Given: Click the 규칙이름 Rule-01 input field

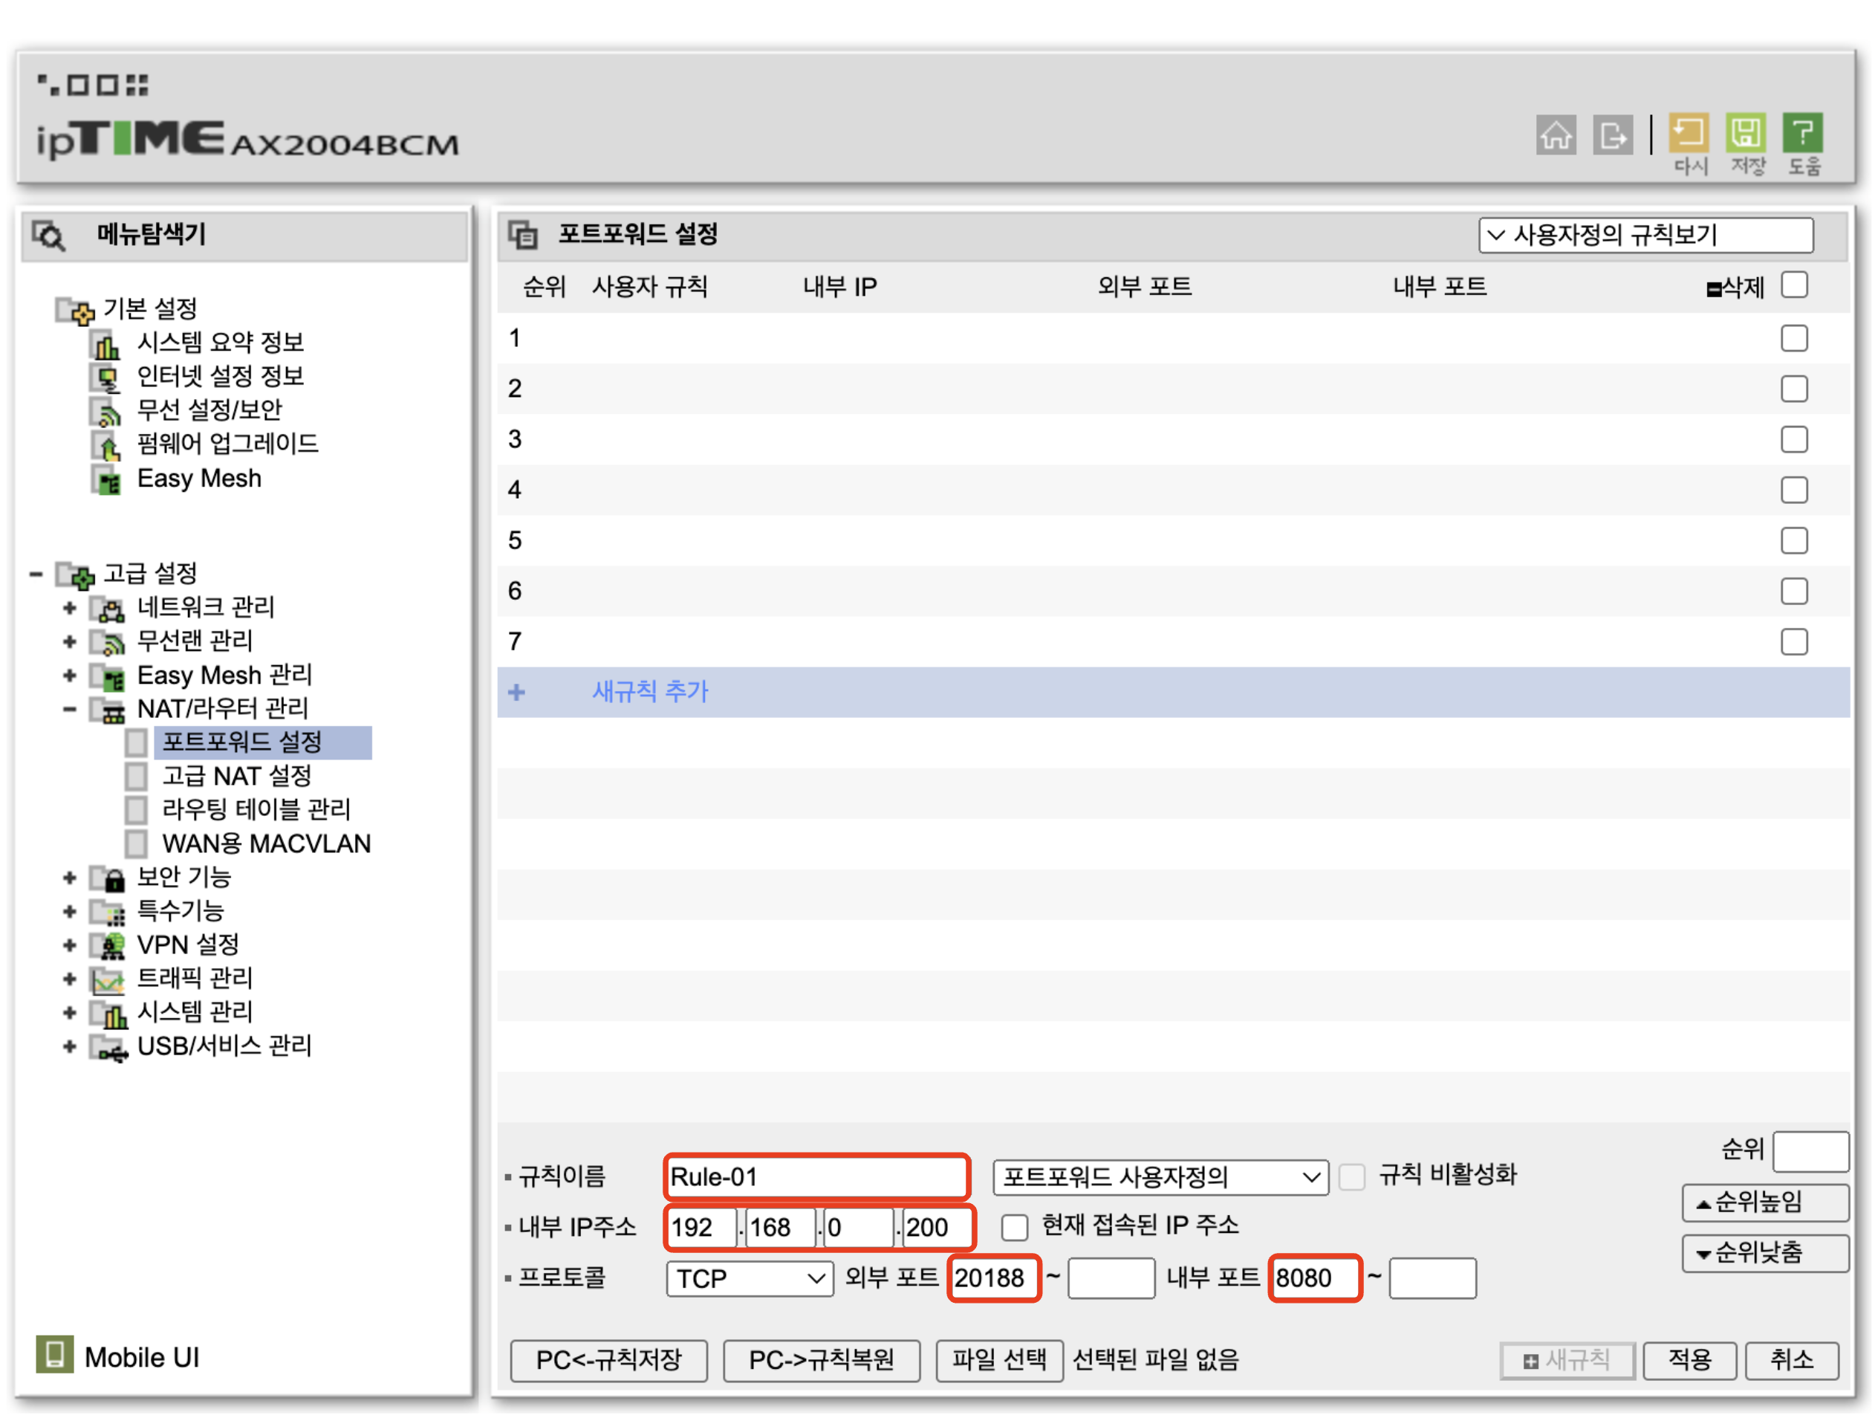Looking at the screenshot, I should tap(816, 1176).
